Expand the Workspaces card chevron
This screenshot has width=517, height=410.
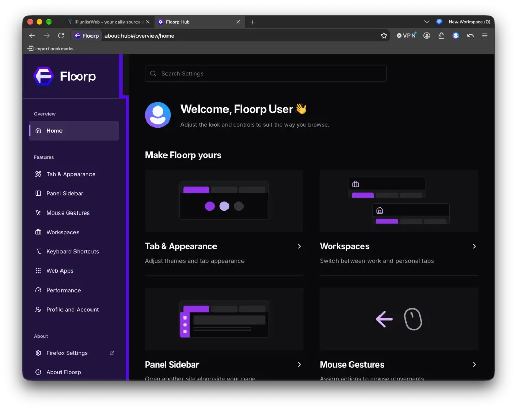(x=474, y=246)
